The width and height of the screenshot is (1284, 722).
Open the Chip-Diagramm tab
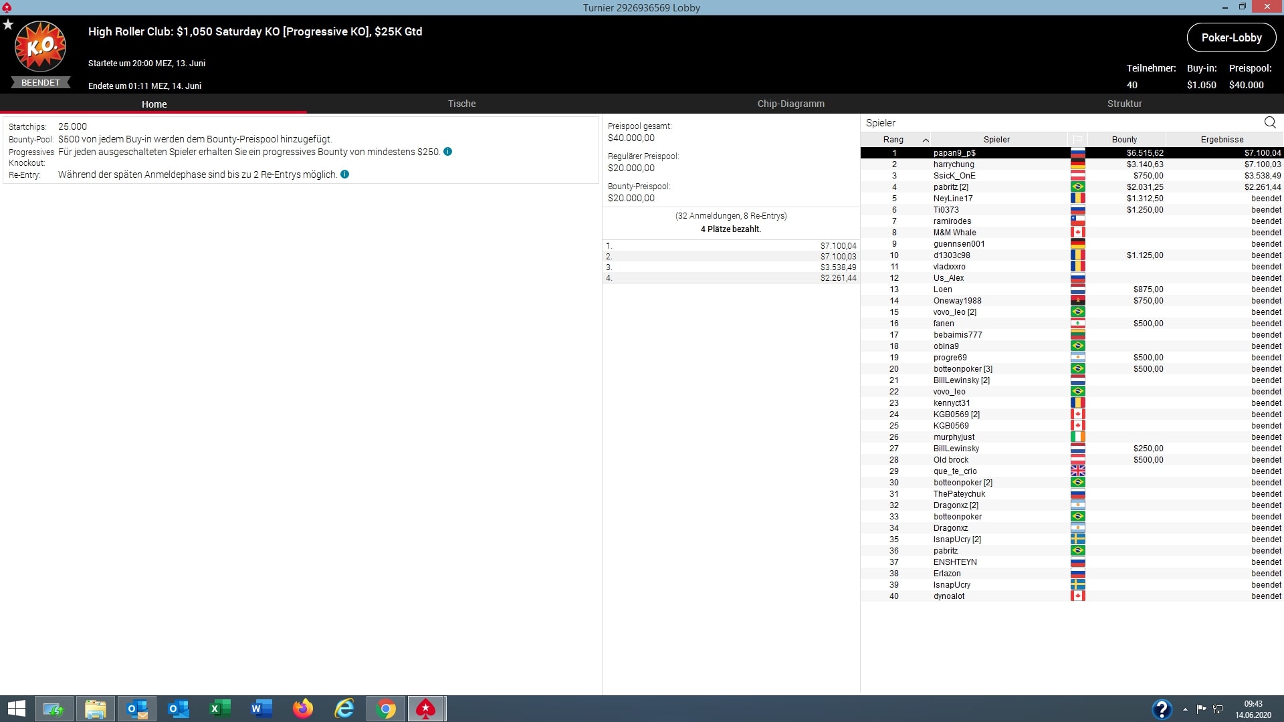[x=790, y=104]
